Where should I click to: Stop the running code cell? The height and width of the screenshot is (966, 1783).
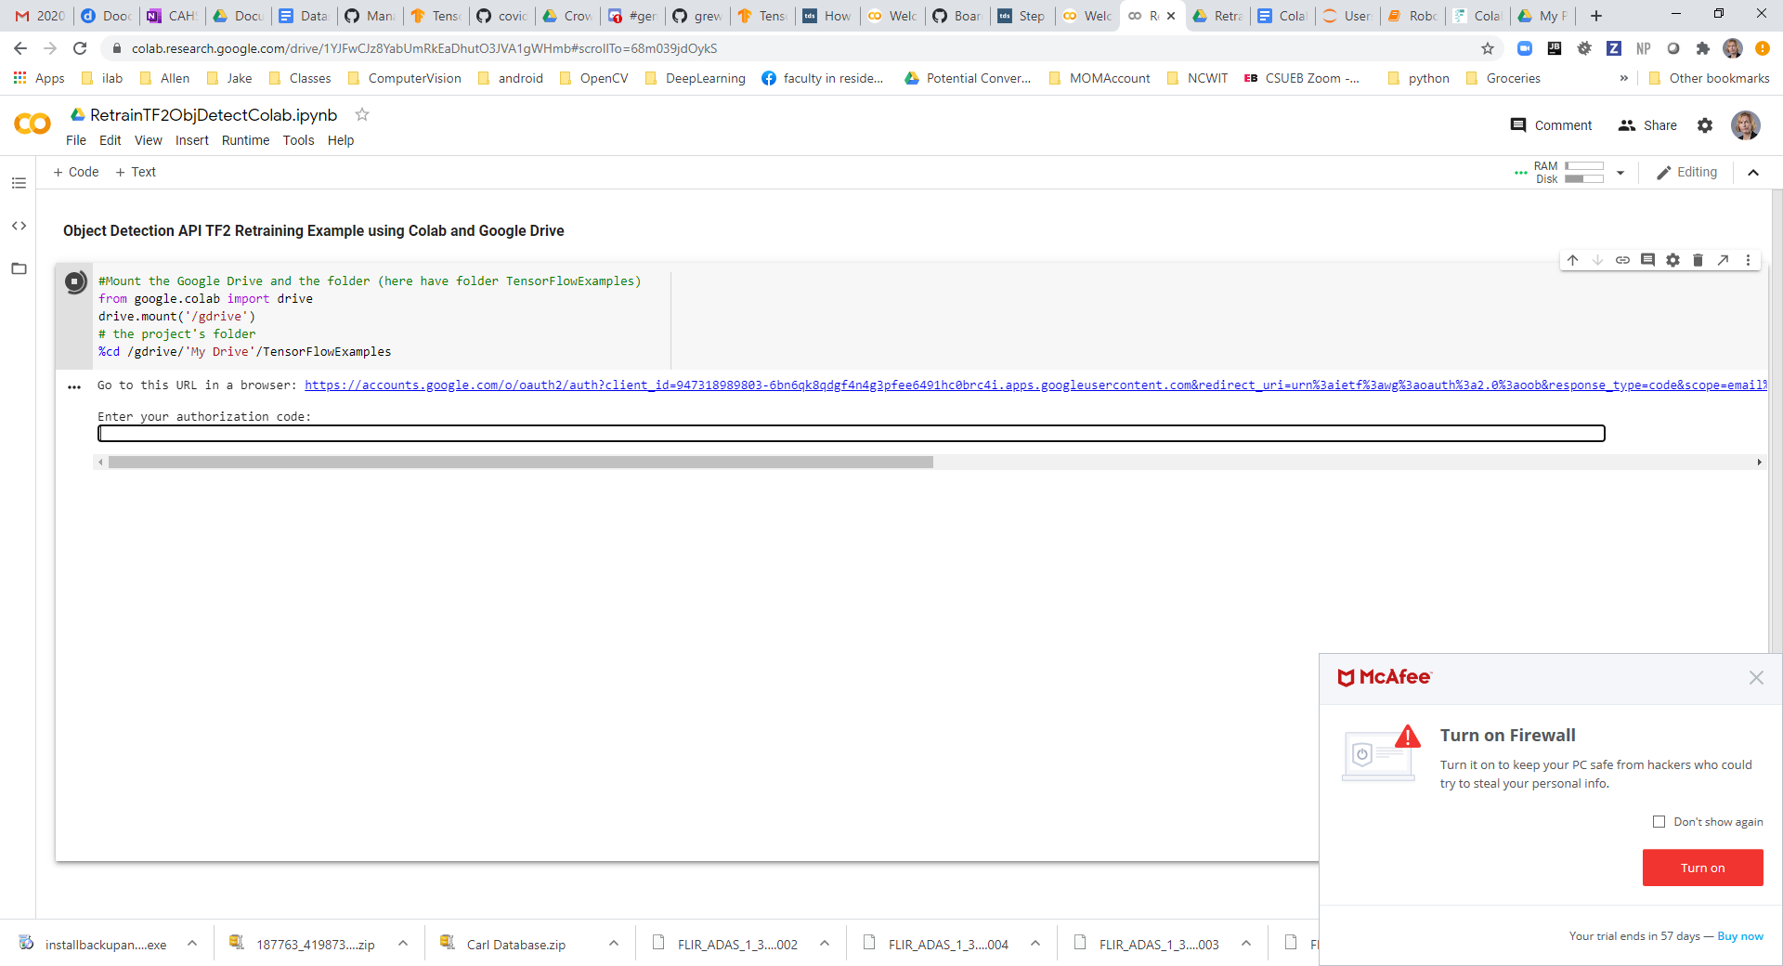pyautogui.click(x=75, y=281)
